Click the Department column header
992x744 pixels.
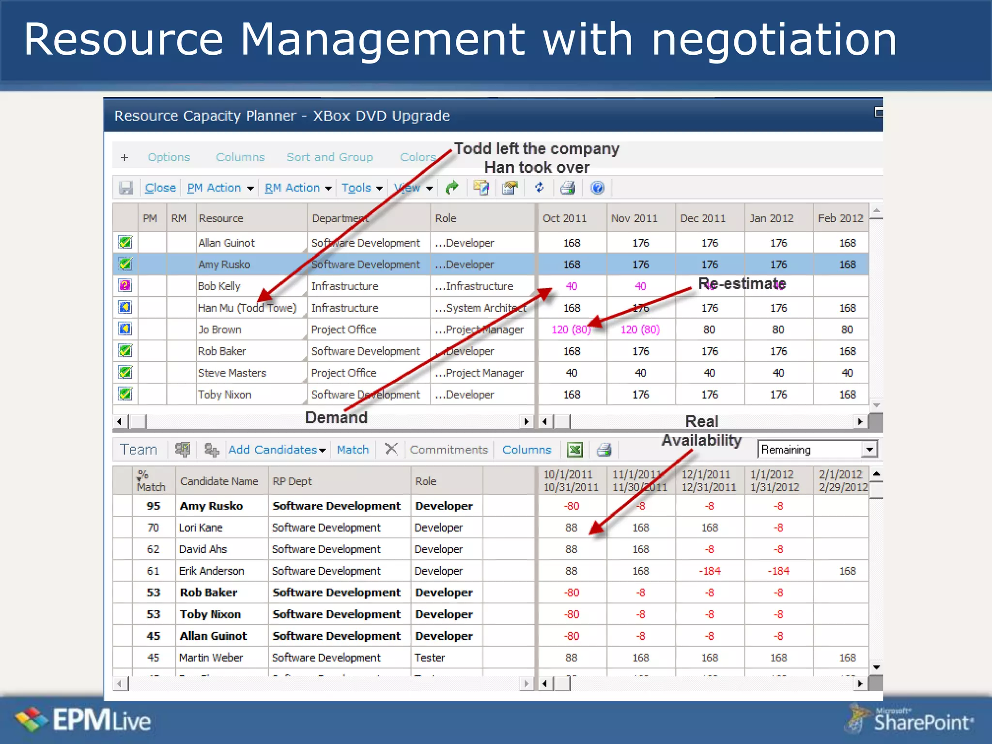[x=369, y=218]
